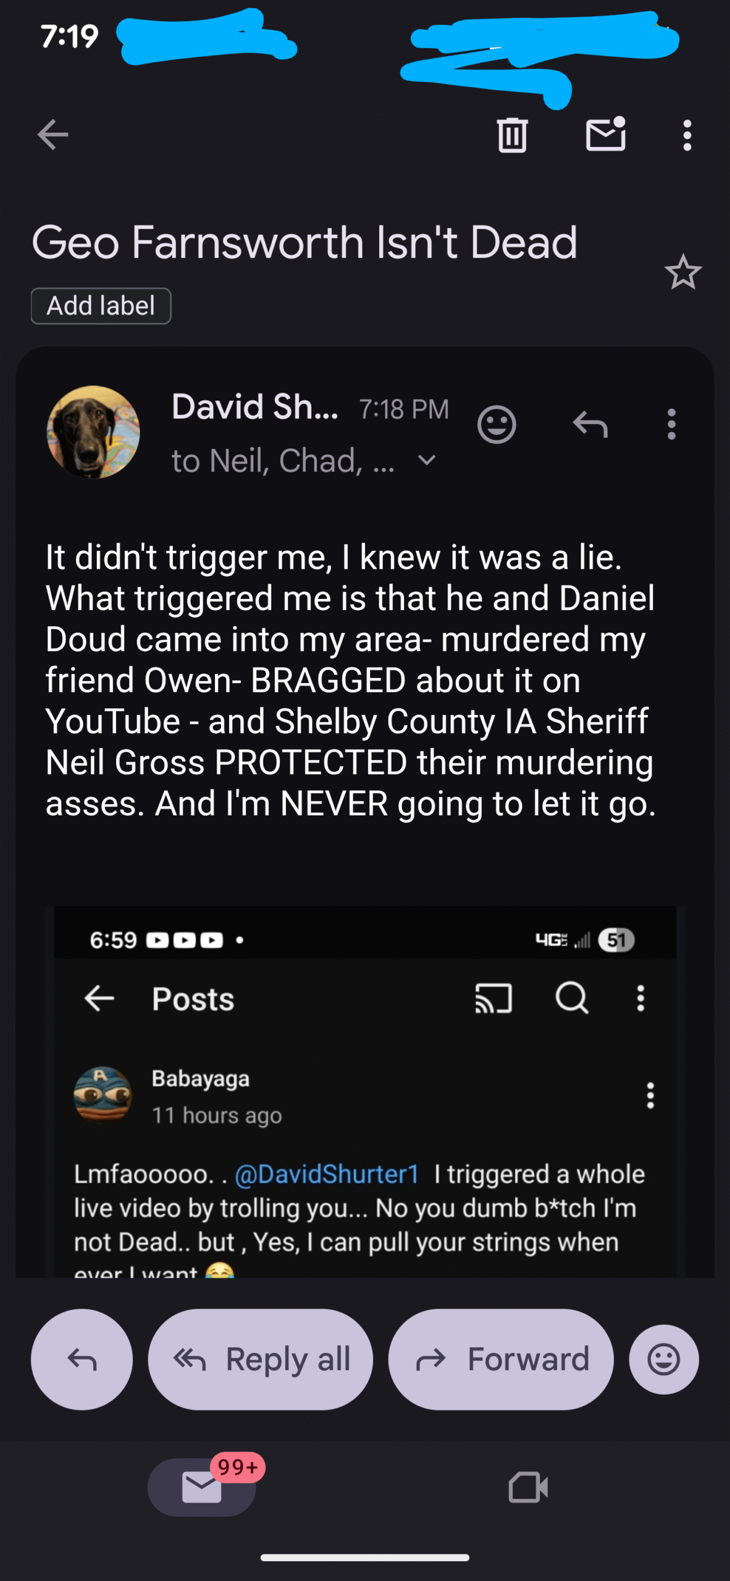Mark email as unread
This screenshot has height=1581, width=730.
605,135
